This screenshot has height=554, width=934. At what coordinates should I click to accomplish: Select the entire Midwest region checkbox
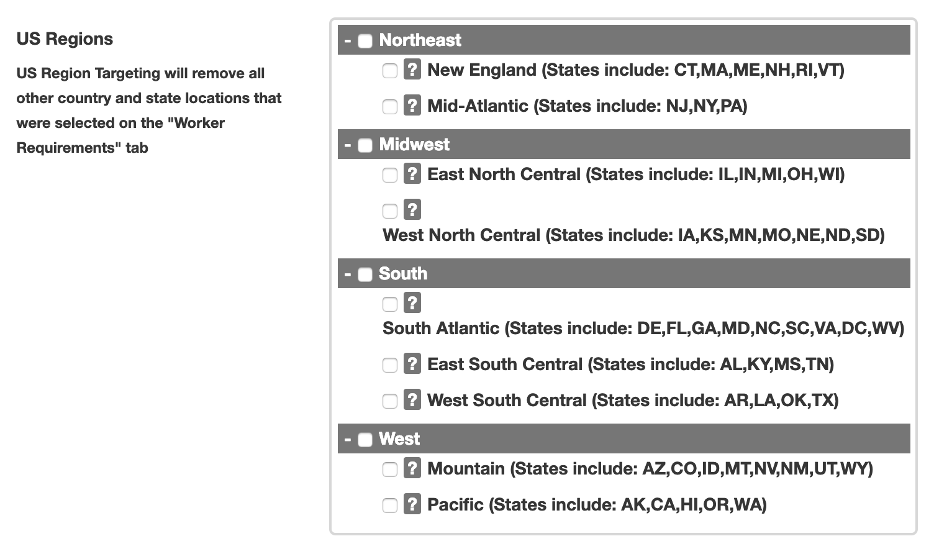[365, 145]
